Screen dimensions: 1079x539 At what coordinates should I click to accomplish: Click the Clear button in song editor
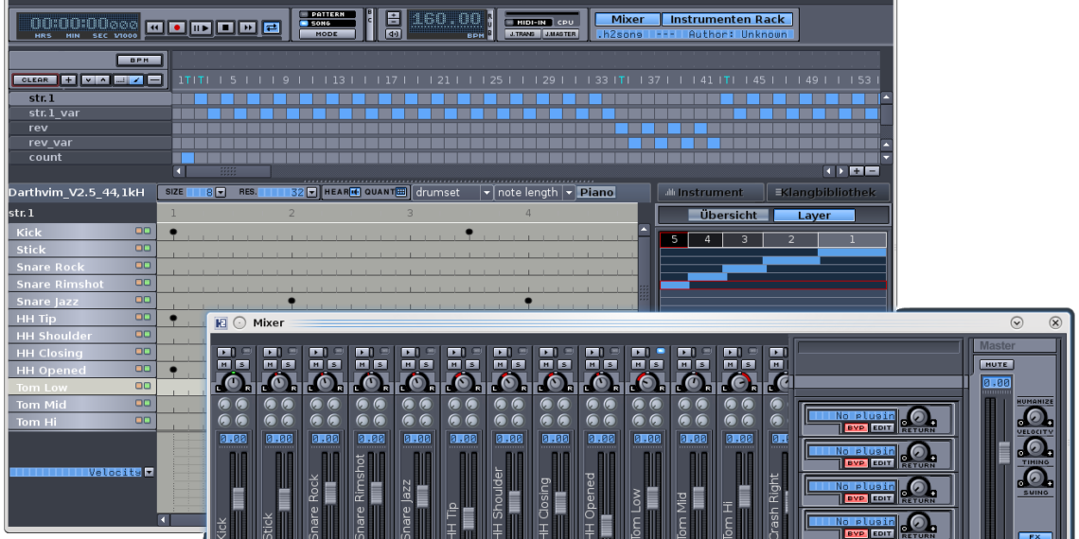tap(34, 80)
